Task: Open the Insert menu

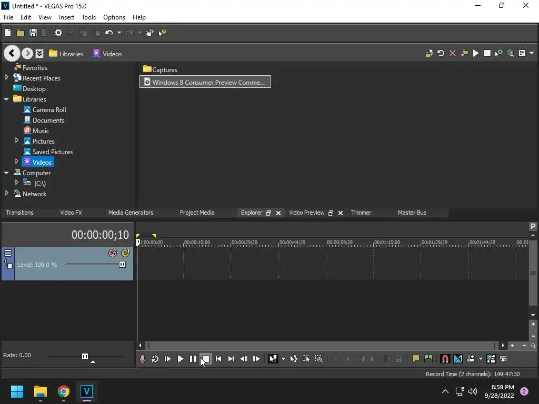Action: (66, 17)
